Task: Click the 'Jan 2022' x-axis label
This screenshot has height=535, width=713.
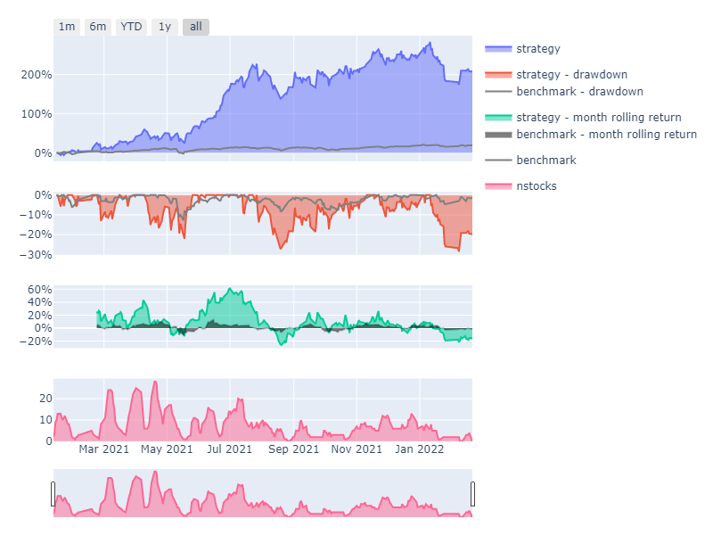Action: click(419, 449)
